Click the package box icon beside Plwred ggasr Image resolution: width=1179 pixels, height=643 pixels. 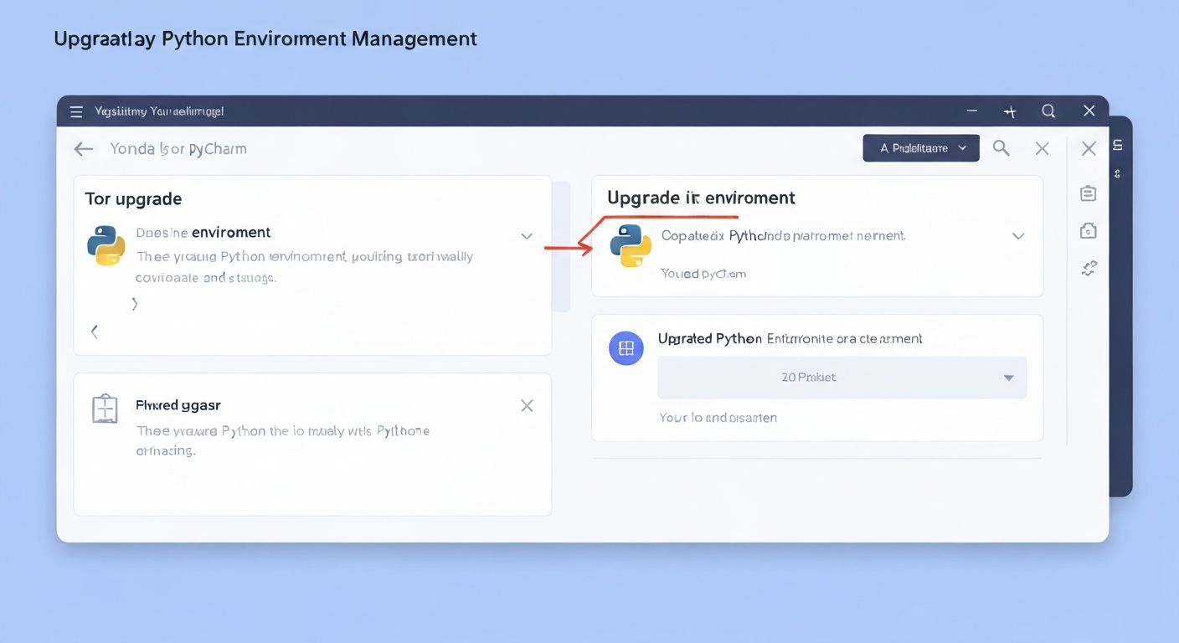click(105, 409)
